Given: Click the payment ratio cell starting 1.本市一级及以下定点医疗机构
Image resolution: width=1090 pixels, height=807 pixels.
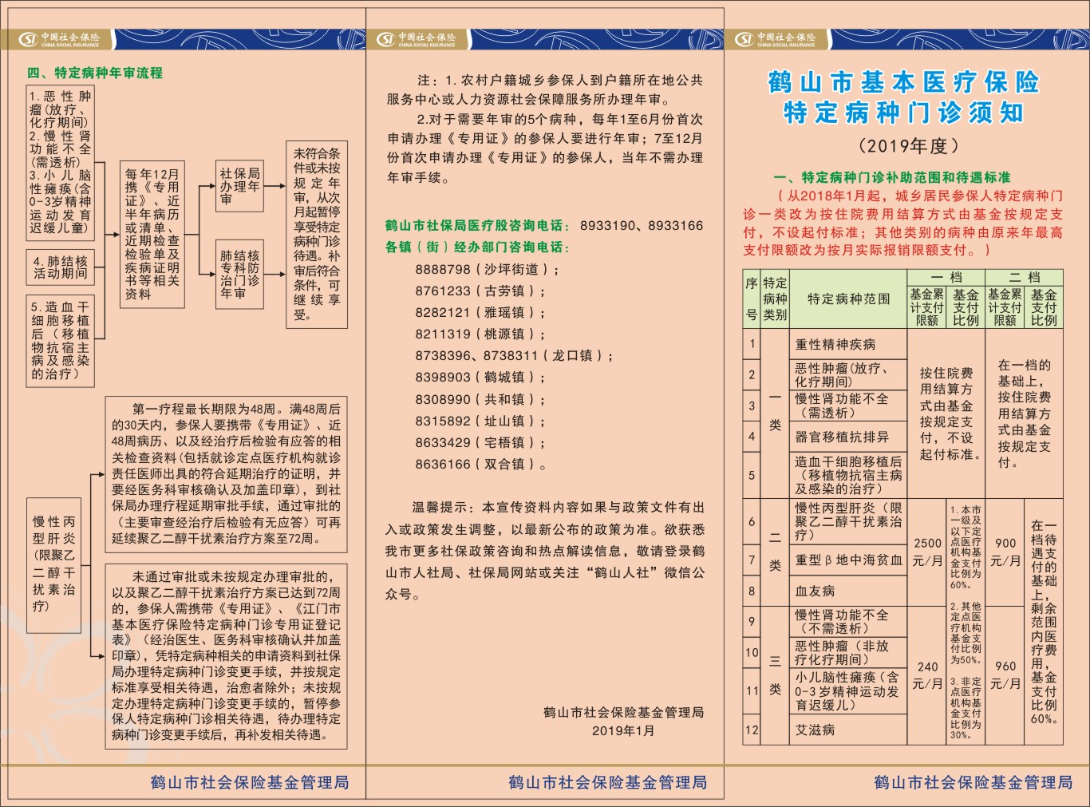Looking at the screenshot, I should pos(966,623).
